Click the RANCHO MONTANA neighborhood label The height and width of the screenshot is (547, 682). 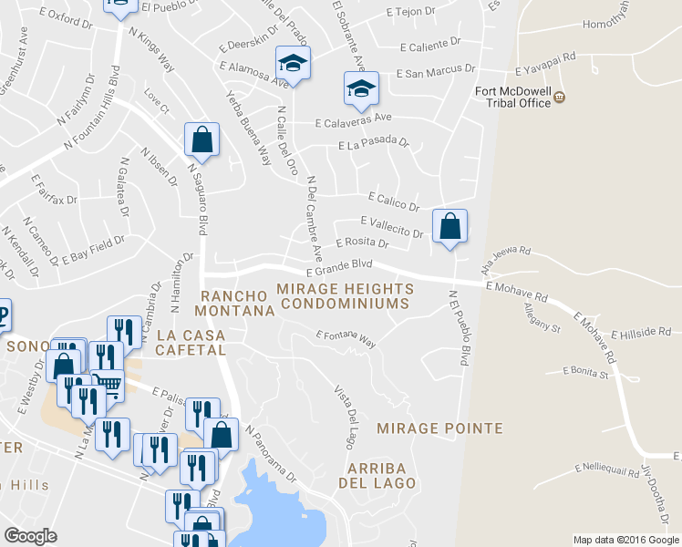point(234,304)
